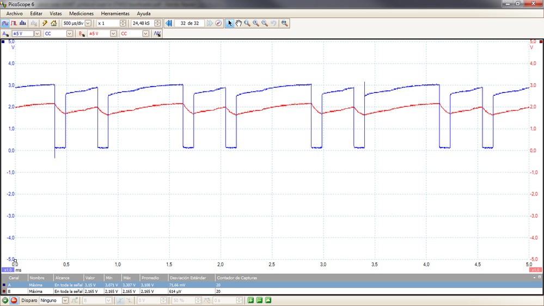Open the Vistas menu
Viewport: 544px width, 306px height.
[56, 14]
